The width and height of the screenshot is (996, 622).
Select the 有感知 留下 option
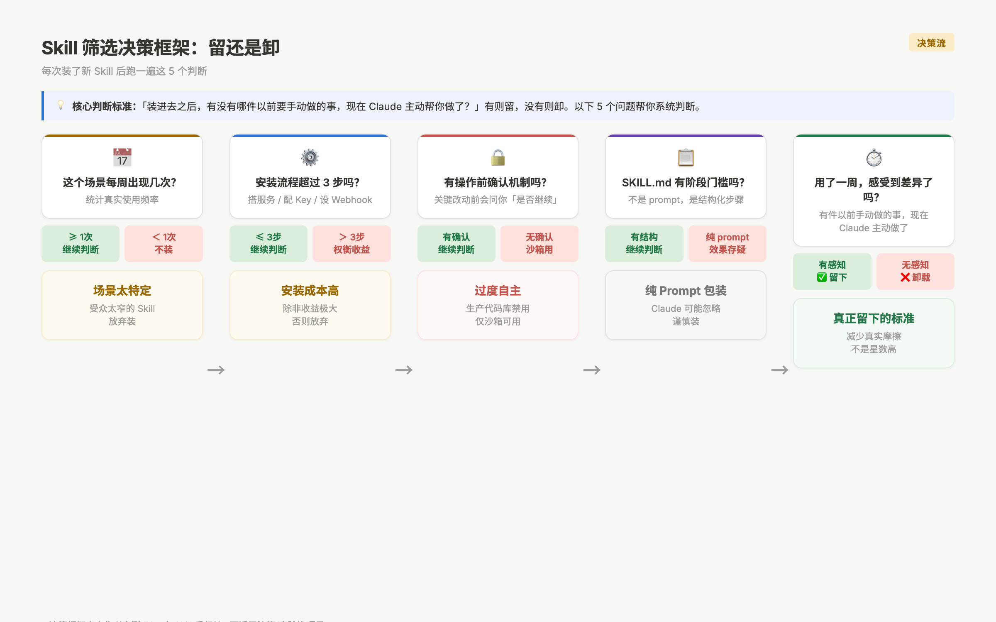(832, 271)
